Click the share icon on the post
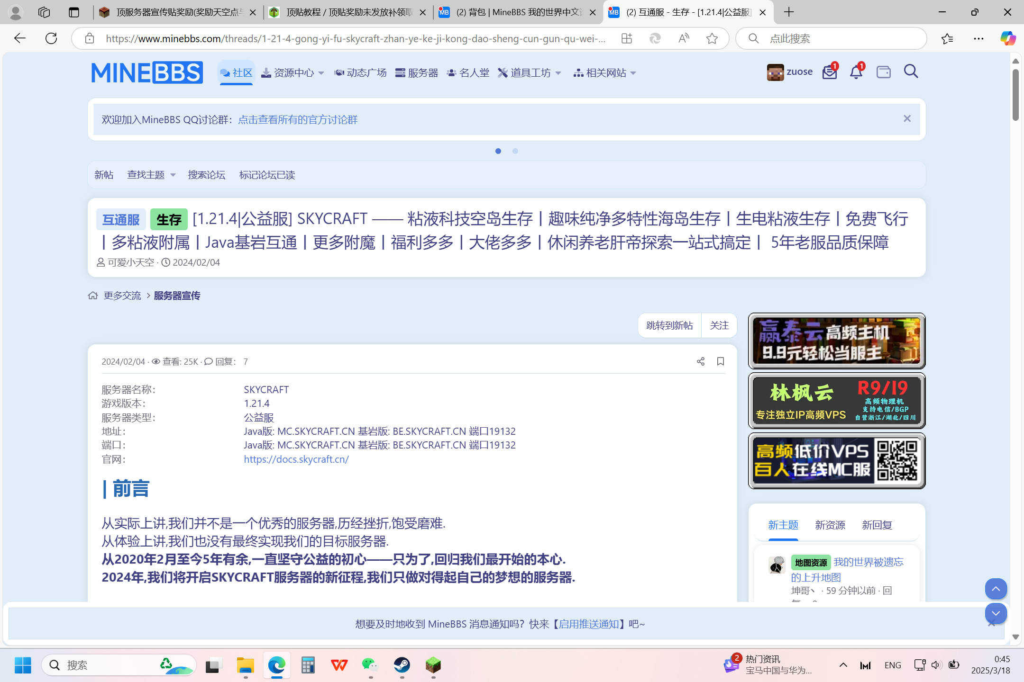 click(x=701, y=361)
